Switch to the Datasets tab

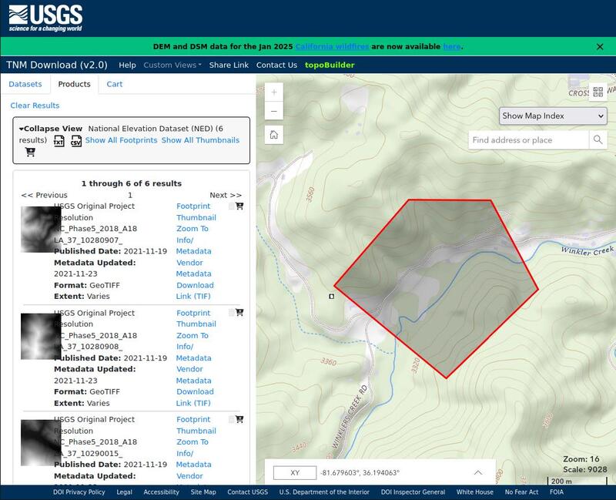(25, 84)
